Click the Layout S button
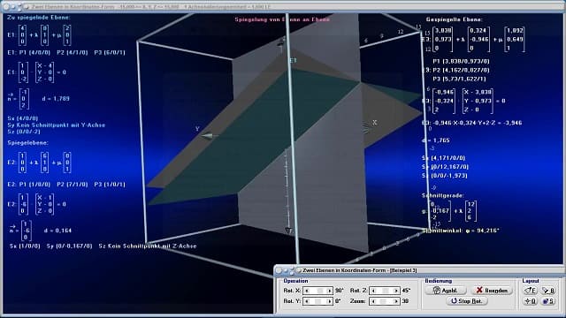 point(548,301)
